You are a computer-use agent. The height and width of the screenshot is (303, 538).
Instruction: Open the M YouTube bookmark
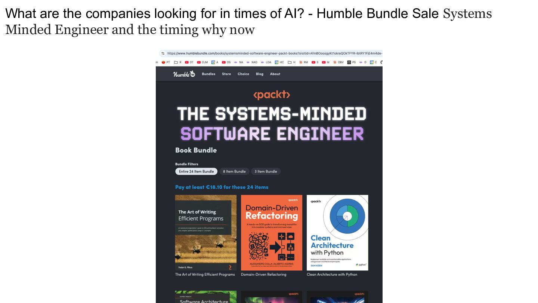(x=325, y=62)
